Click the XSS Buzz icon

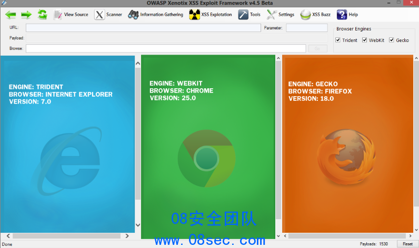[305, 15]
